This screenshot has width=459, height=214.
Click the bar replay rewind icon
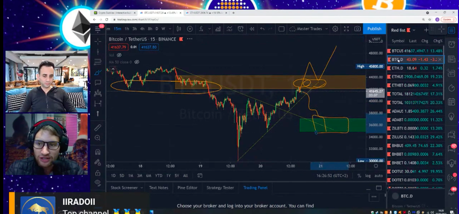[x=252, y=29]
